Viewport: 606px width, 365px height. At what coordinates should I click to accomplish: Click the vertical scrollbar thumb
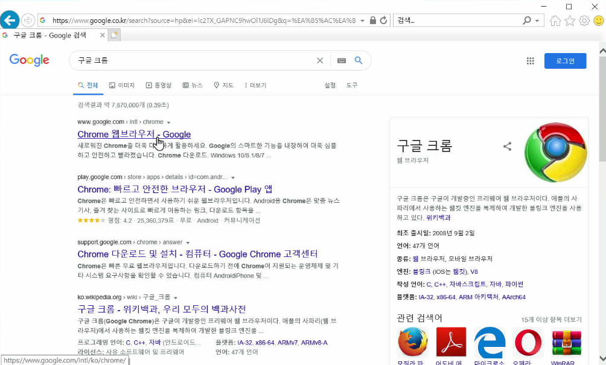tap(602, 109)
